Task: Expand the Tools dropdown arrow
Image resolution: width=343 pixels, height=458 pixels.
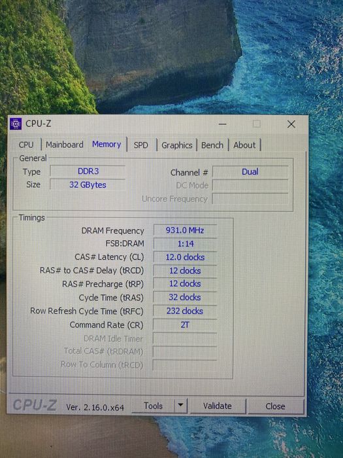Action: pyautogui.click(x=180, y=406)
